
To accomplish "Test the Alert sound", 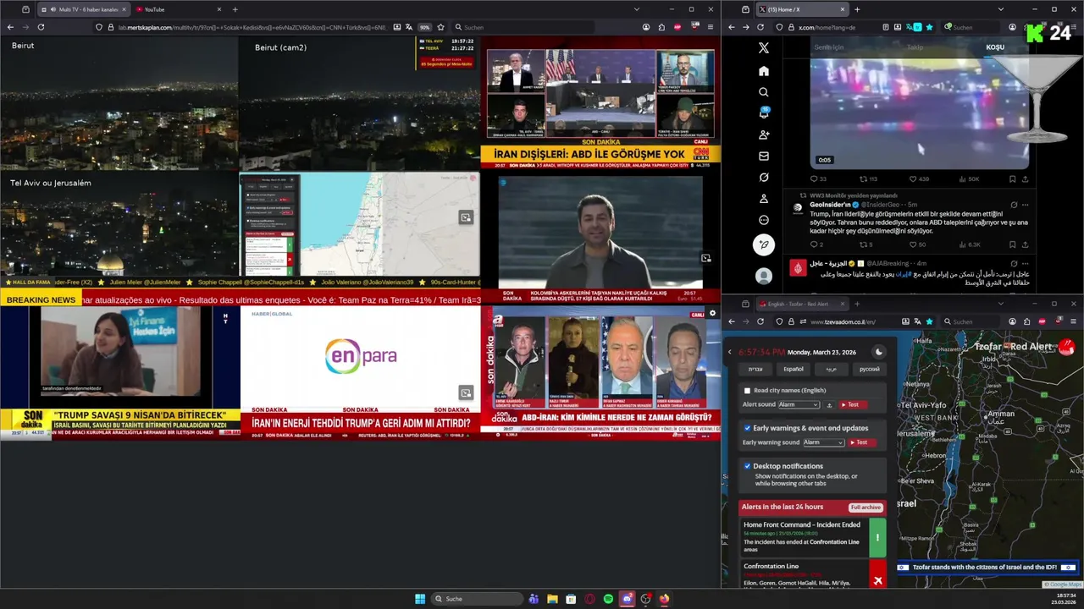I will tap(854, 405).
